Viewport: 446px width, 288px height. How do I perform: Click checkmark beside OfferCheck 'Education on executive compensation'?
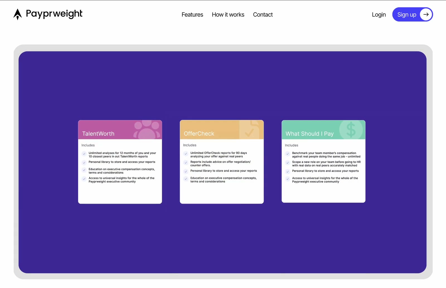click(186, 179)
